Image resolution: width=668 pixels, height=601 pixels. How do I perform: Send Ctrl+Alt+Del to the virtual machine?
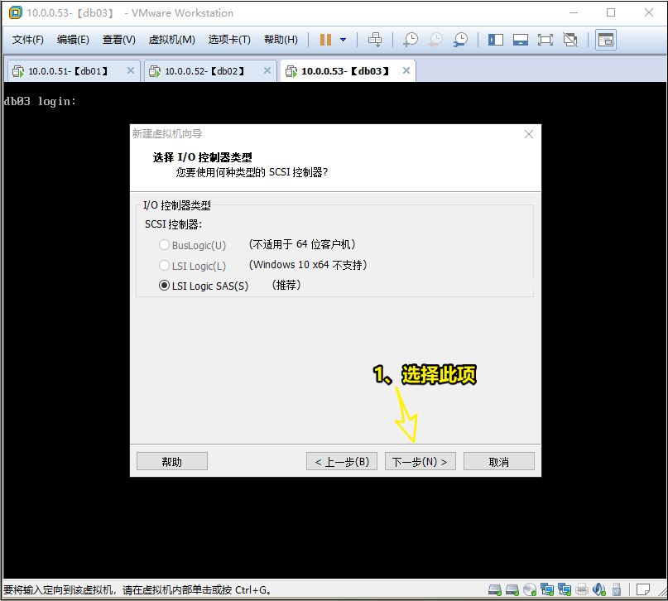[375, 40]
